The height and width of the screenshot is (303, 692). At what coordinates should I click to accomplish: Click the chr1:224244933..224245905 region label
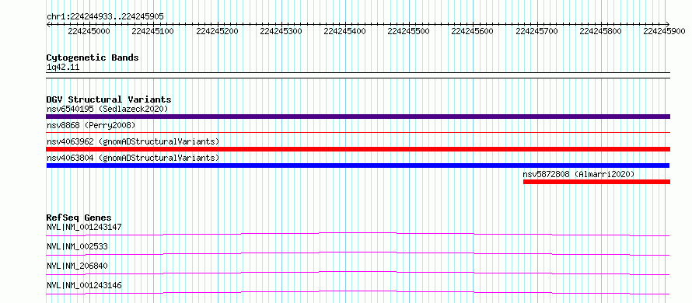pos(105,16)
